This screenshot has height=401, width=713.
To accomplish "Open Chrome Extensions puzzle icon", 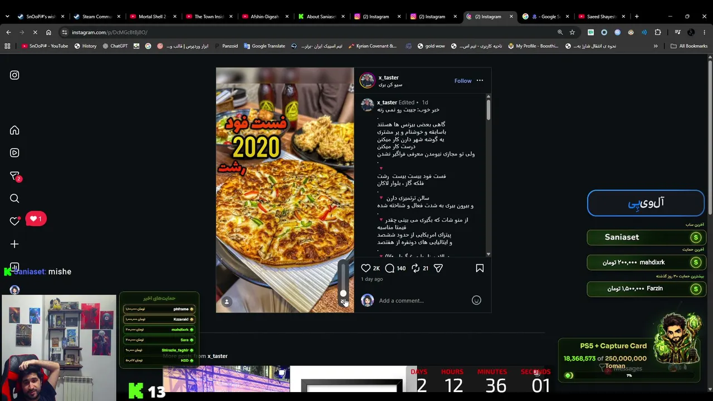I will 658,32.
